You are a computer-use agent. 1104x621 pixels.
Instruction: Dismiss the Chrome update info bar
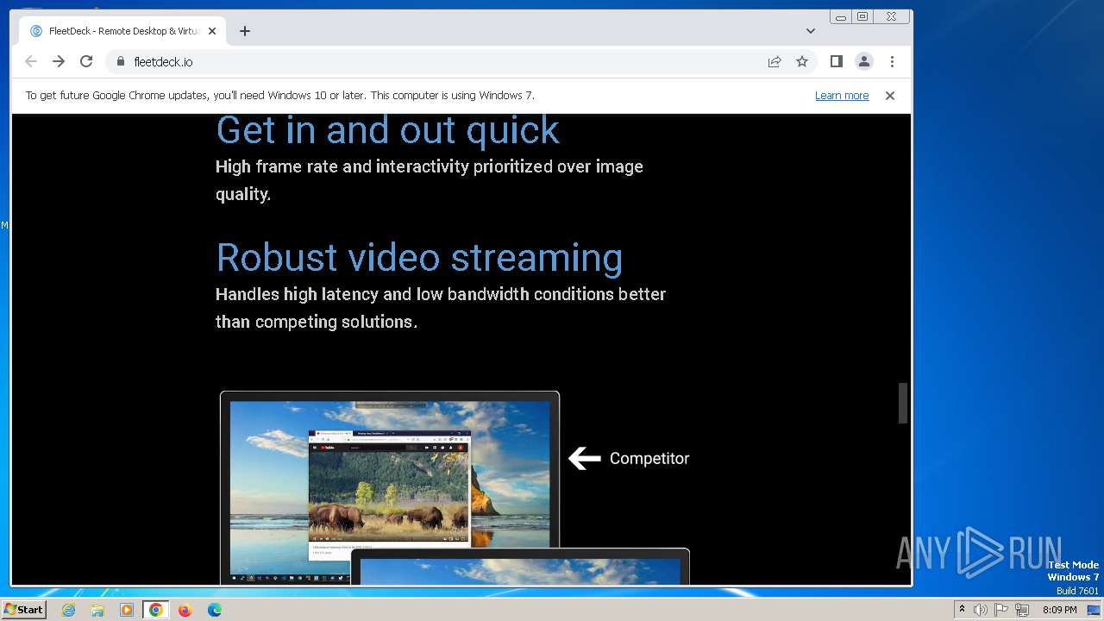890,96
